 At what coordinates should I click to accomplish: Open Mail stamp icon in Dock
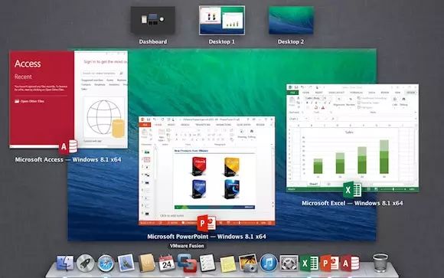[x=126, y=263]
